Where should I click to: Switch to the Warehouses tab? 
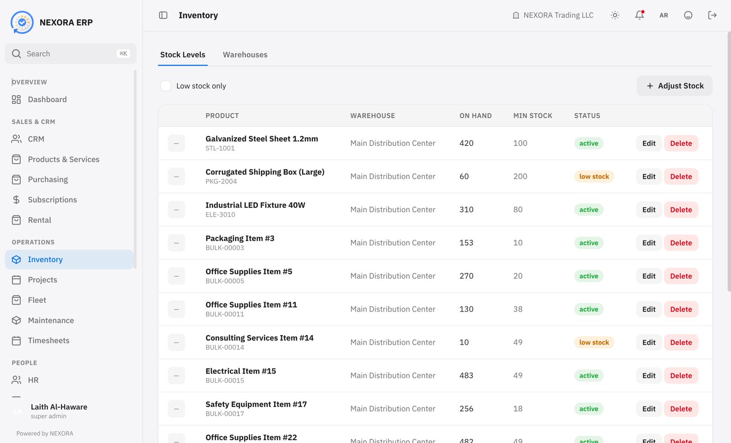point(245,55)
